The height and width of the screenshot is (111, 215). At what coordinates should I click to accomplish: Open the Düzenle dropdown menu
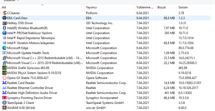11,1
